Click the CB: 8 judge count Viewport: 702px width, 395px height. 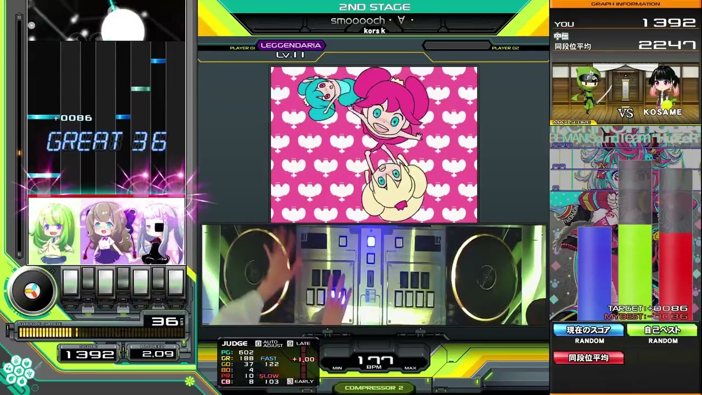(x=237, y=382)
